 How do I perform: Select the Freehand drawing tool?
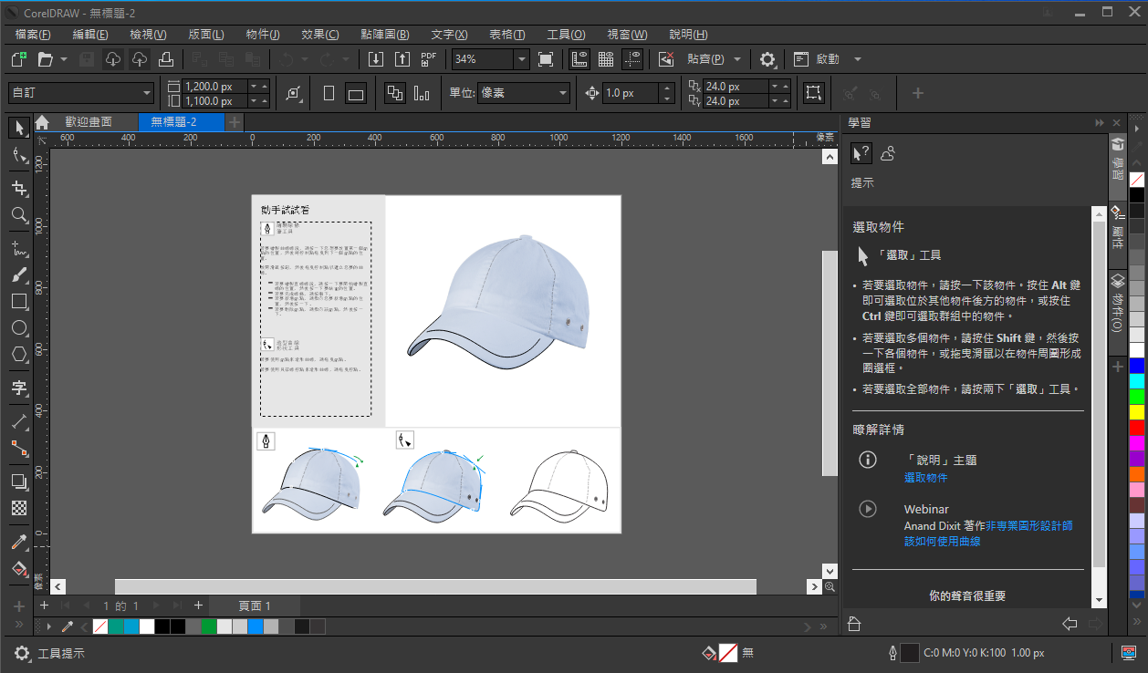pyautogui.click(x=19, y=247)
